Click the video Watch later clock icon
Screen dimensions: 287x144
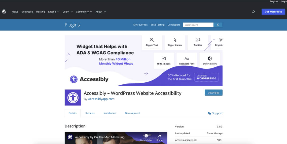coord(146,136)
